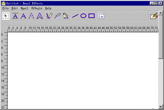Pick the A made of small letters tool
Image resolution: width=164 pixels, height=110 pixels.
[31, 16]
